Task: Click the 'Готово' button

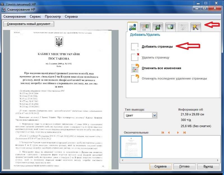Action: pos(184,167)
